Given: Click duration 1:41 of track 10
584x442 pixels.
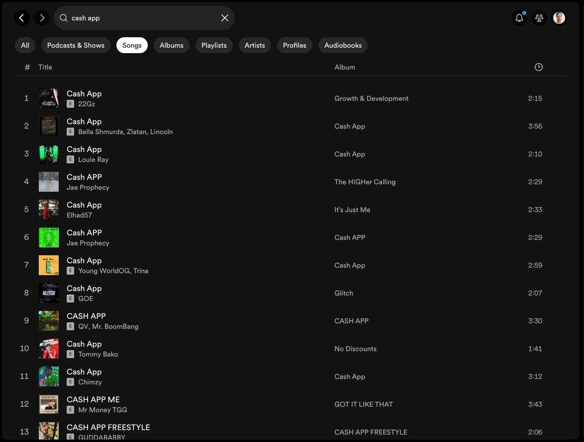Looking at the screenshot, I should [535, 349].
